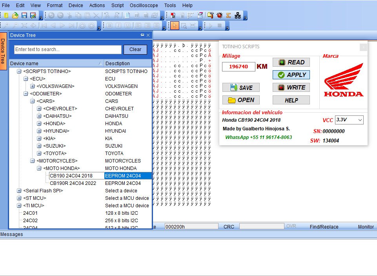Open the Device menu
The image size is (377, 276).
[76, 5]
